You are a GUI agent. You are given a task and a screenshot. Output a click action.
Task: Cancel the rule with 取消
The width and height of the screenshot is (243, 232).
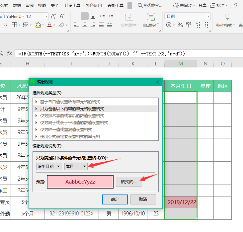point(143,199)
